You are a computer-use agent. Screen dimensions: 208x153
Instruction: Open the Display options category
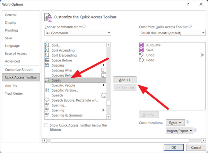click(11, 23)
